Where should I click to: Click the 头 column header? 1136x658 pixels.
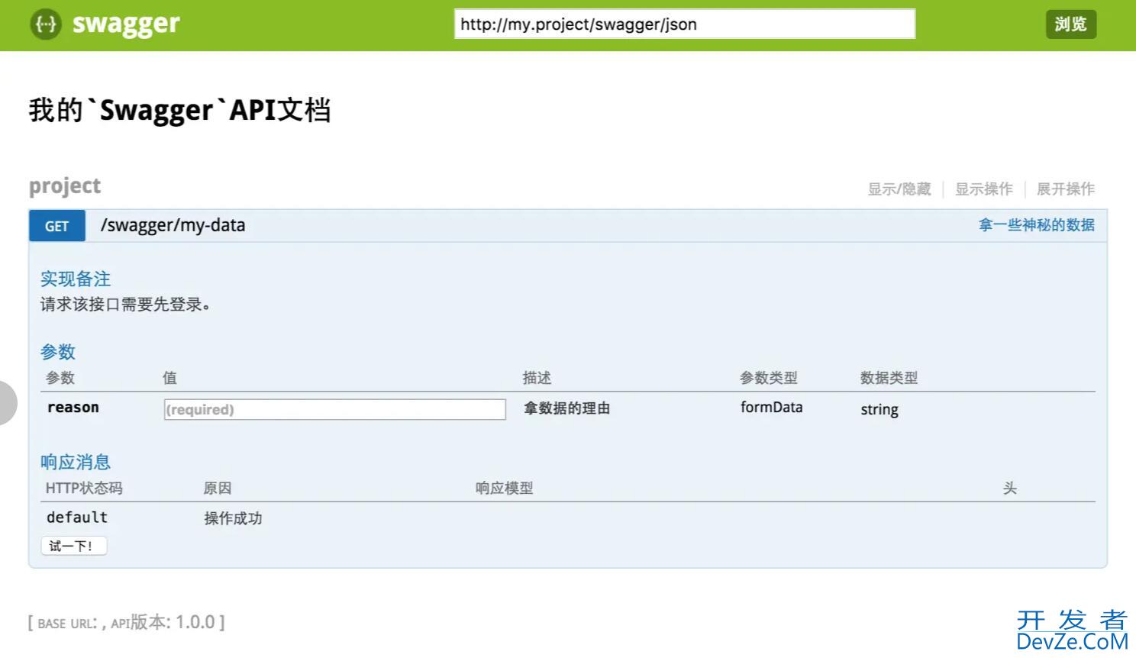click(1010, 488)
